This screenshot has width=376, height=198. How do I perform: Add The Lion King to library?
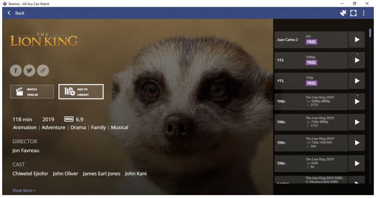tap(81, 92)
